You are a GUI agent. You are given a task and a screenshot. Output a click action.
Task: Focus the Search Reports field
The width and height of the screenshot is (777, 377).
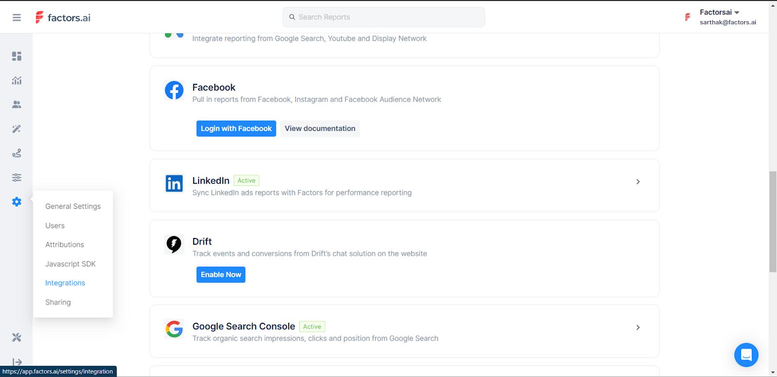384,17
